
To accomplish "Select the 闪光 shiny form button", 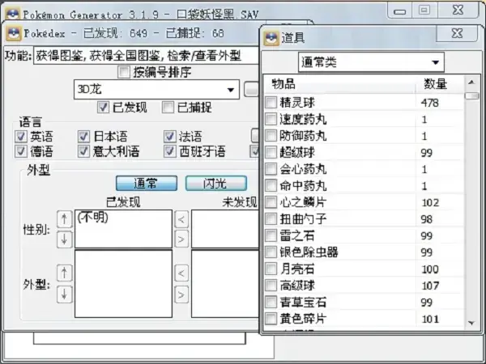I will pos(216,184).
